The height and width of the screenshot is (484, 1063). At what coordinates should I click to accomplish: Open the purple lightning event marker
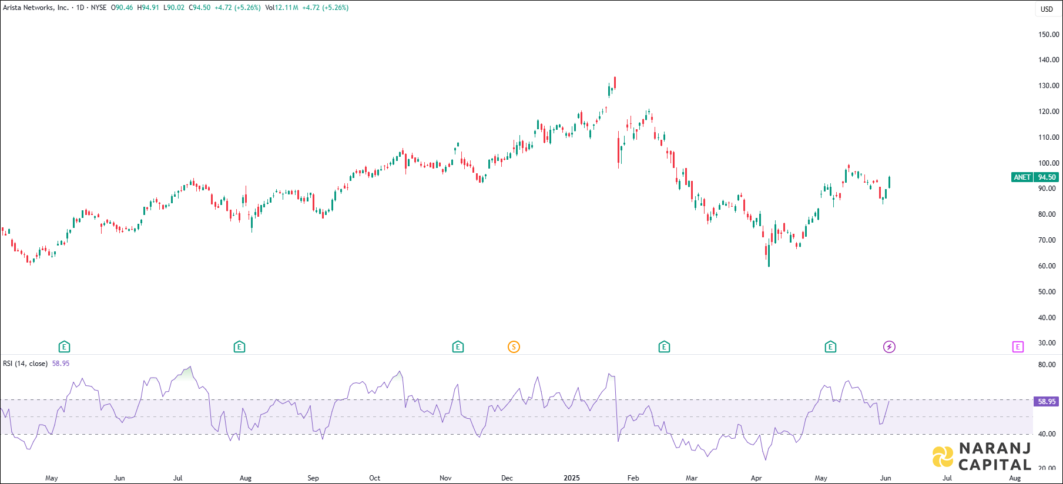coord(889,347)
